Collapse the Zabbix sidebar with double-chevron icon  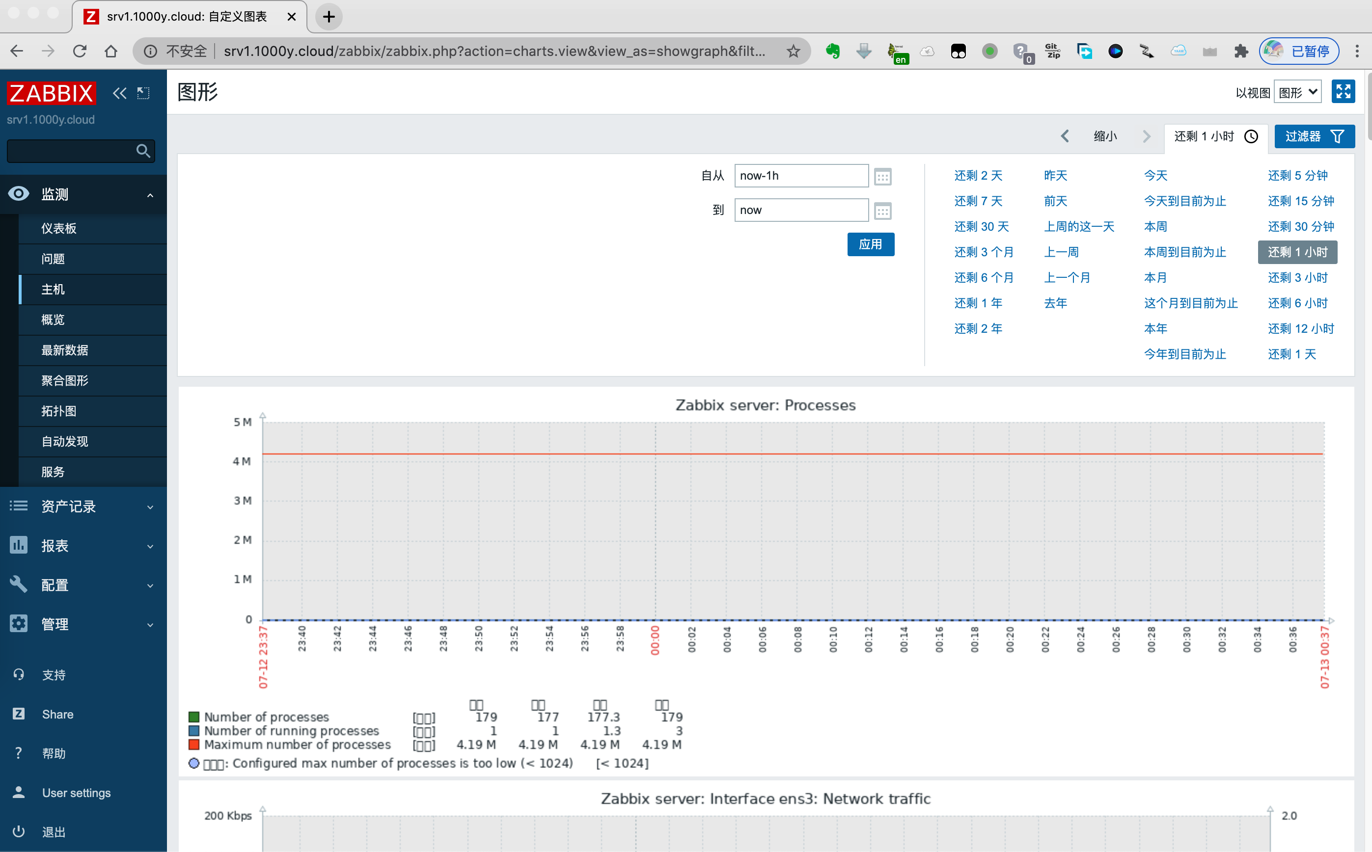[119, 93]
